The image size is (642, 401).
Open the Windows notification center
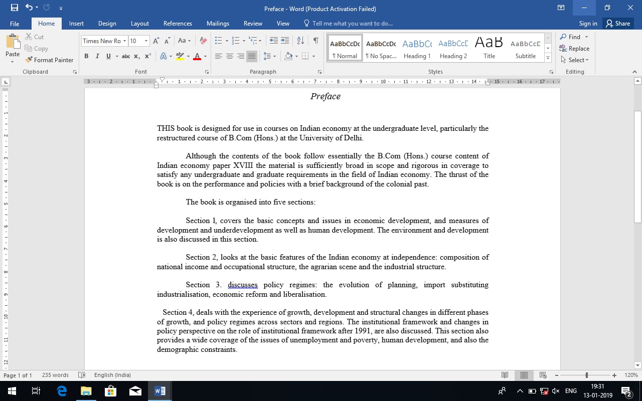pyautogui.click(x=626, y=391)
